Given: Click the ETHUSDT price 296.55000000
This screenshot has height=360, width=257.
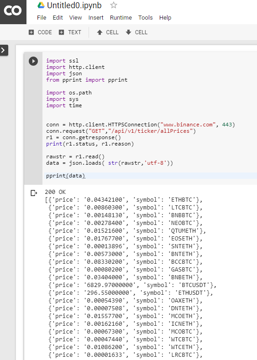Looking at the screenshot, I should tap(108, 293).
